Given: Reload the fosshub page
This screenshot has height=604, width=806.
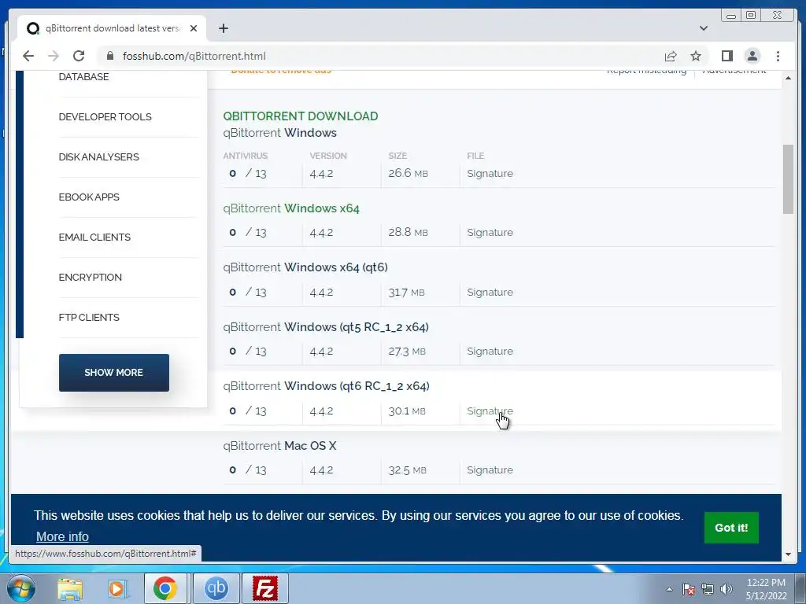Looking at the screenshot, I should coord(79,56).
